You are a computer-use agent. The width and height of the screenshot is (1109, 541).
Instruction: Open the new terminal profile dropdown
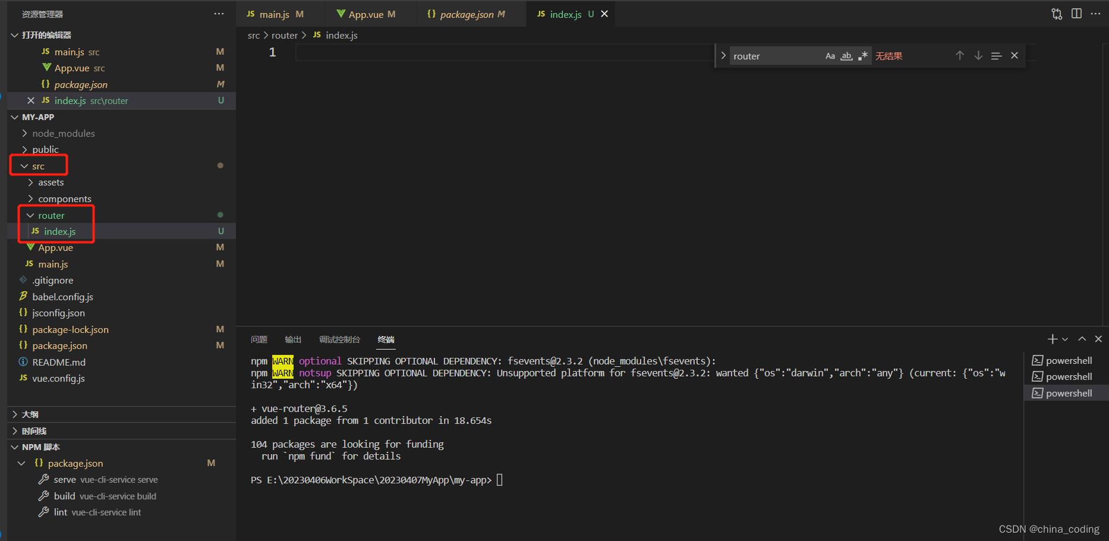point(1065,339)
